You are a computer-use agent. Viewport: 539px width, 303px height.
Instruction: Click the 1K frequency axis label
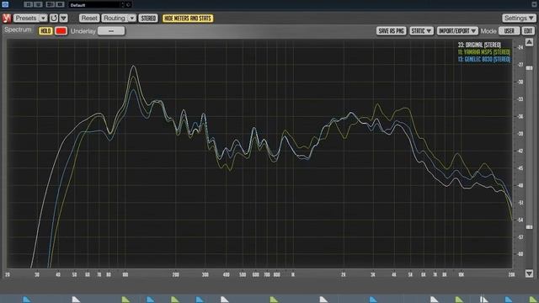293,274
